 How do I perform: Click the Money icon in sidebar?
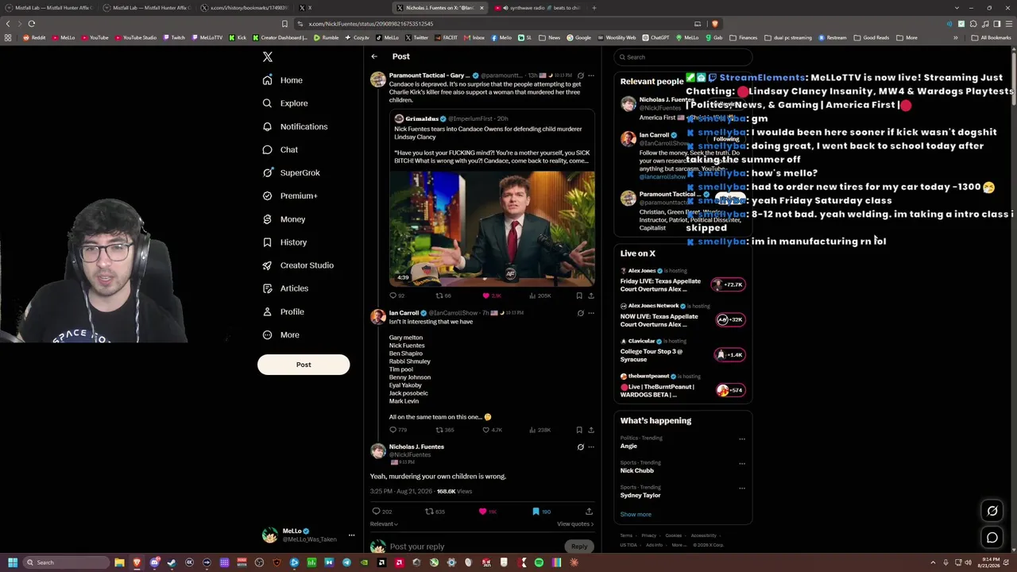[x=268, y=219]
